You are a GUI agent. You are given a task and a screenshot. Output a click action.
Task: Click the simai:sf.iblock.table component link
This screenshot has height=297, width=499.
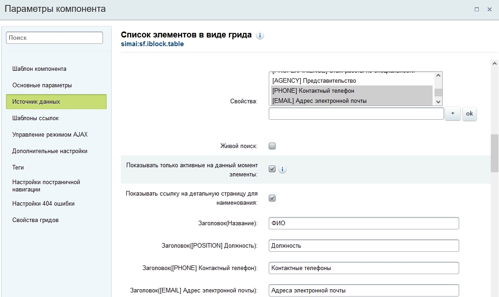[x=152, y=44]
